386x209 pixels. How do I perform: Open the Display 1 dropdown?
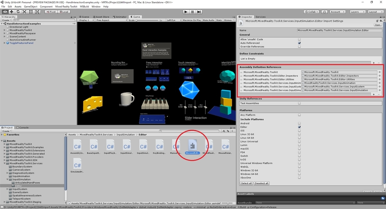tap(86, 20)
